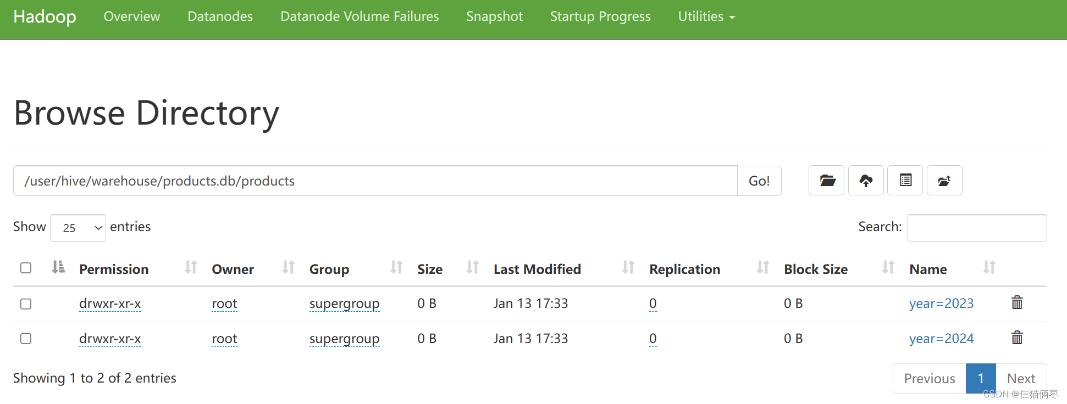The height and width of the screenshot is (404, 1067).
Task: Click the list view icon button
Action: click(x=905, y=181)
